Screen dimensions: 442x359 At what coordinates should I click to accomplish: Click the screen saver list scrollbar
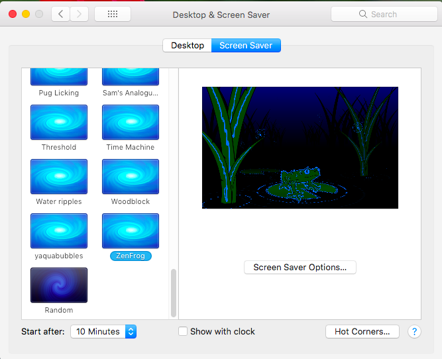point(174,293)
